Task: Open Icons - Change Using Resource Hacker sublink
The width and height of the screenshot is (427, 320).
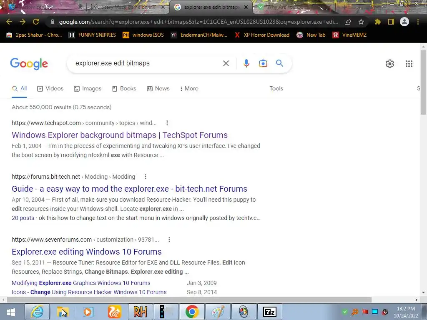Action: click(x=89, y=292)
